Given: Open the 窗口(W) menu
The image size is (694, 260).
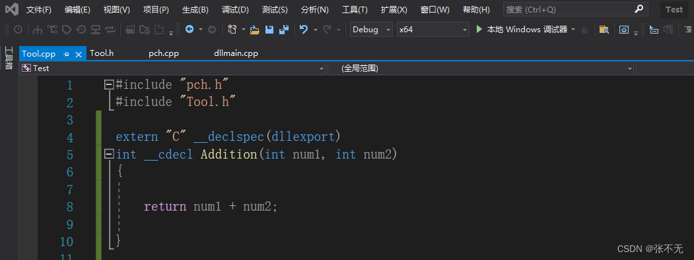Looking at the screenshot, I should [x=435, y=10].
